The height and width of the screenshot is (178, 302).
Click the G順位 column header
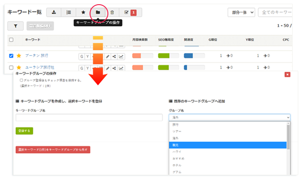click(213, 40)
